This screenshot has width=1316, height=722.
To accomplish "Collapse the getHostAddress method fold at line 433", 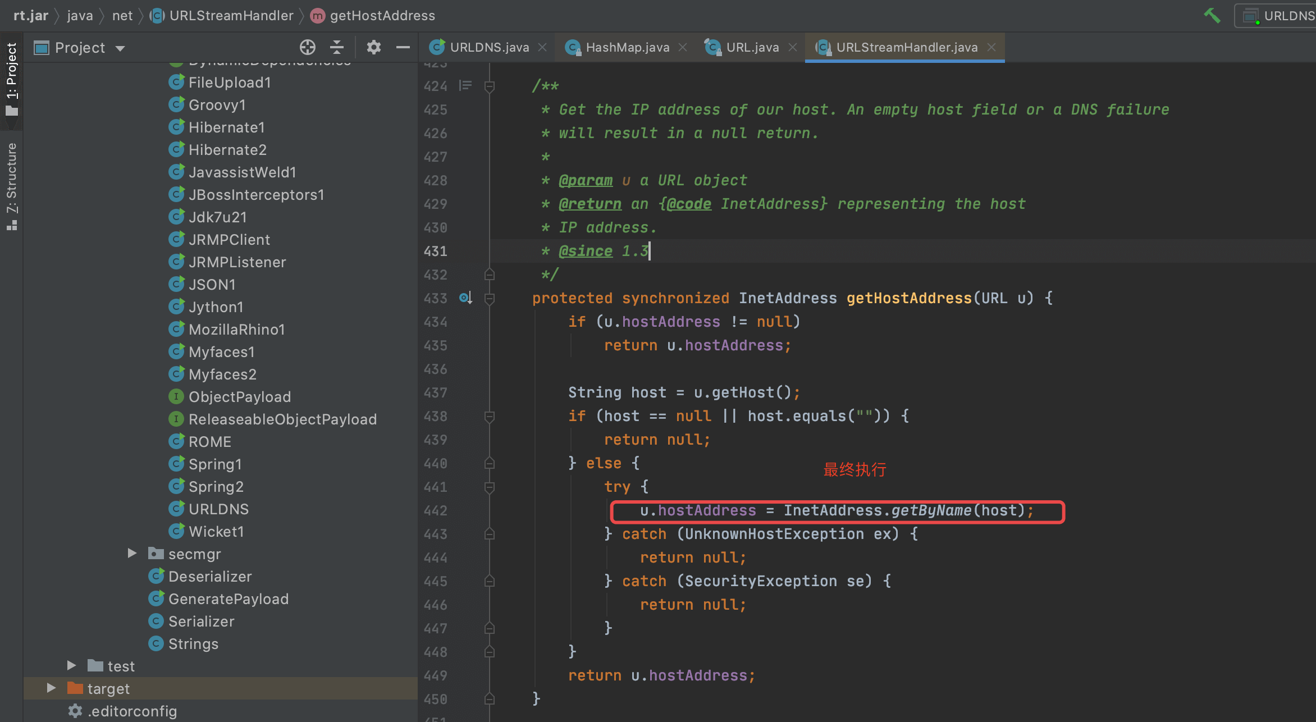I will point(490,299).
